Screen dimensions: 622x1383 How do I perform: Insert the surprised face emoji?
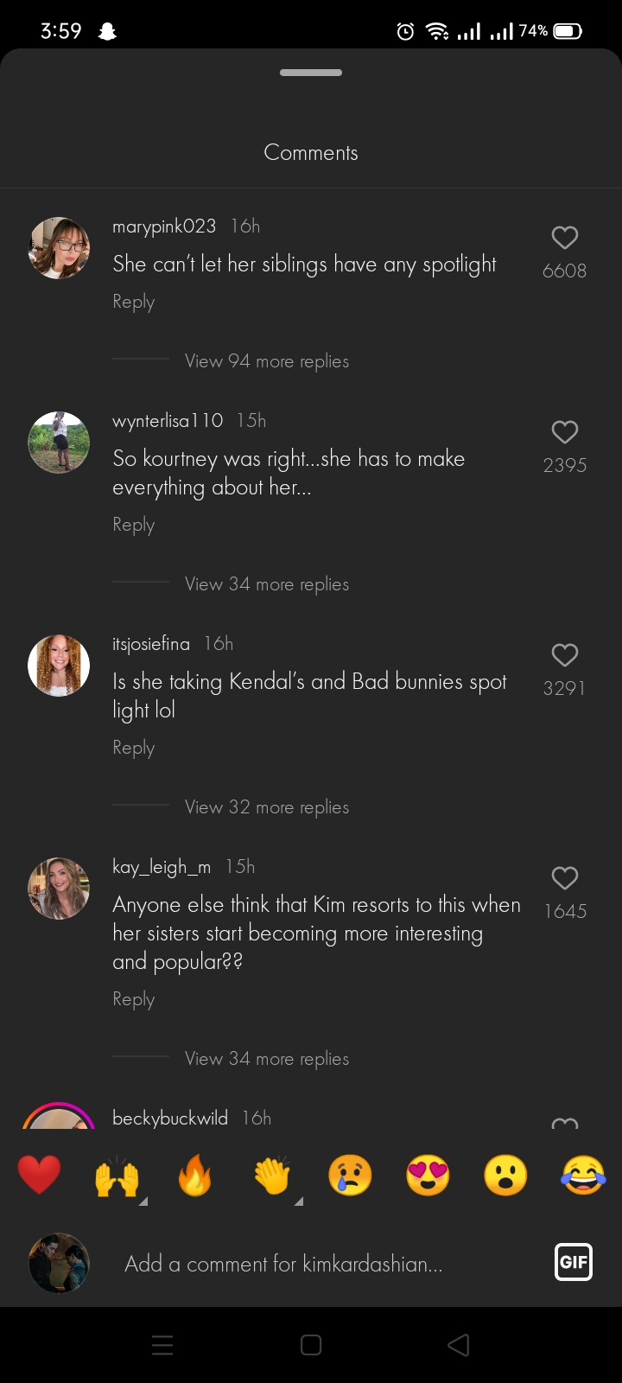[x=505, y=1176]
